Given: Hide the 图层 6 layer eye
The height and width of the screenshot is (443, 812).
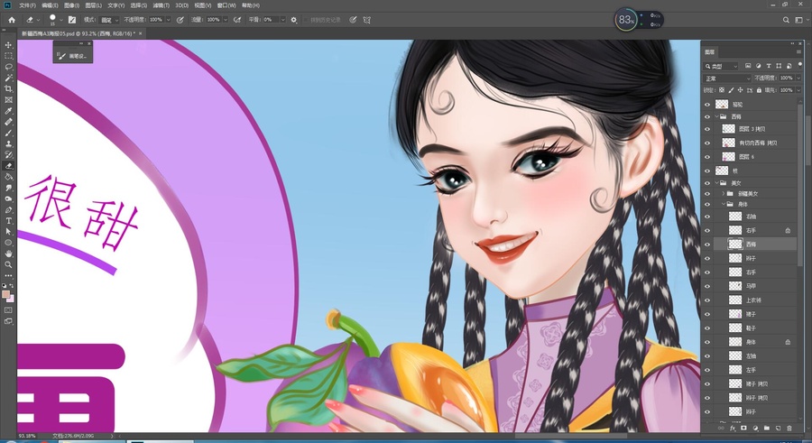Looking at the screenshot, I should [707, 157].
